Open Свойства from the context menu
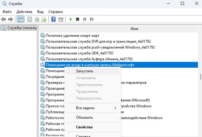This screenshot has height=137, width=202. click(84, 127)
